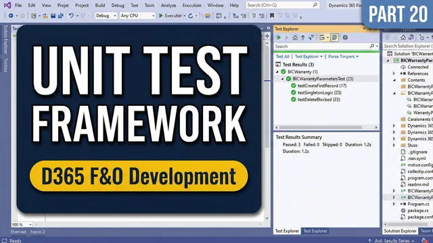Expand the References node in Solution Explorer

394,74
